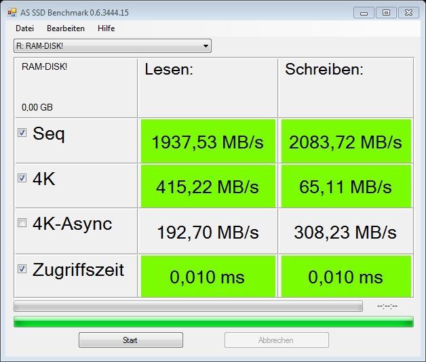Select Seq write value 2083,72 MB/s
Viewport: 426px width, 362px height.
coord(345,142)
